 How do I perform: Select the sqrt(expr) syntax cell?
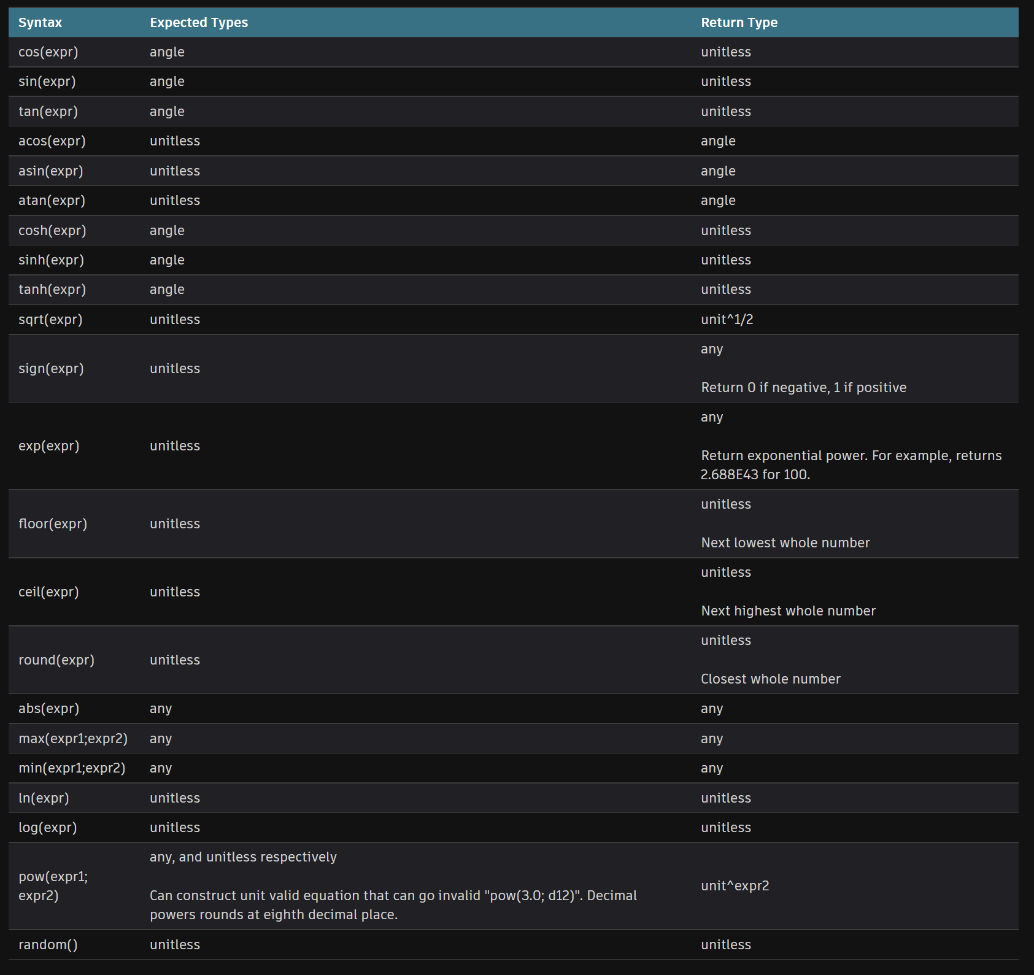tap(50, 320)
